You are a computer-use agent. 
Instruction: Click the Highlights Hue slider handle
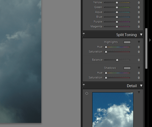pos(106,47)
